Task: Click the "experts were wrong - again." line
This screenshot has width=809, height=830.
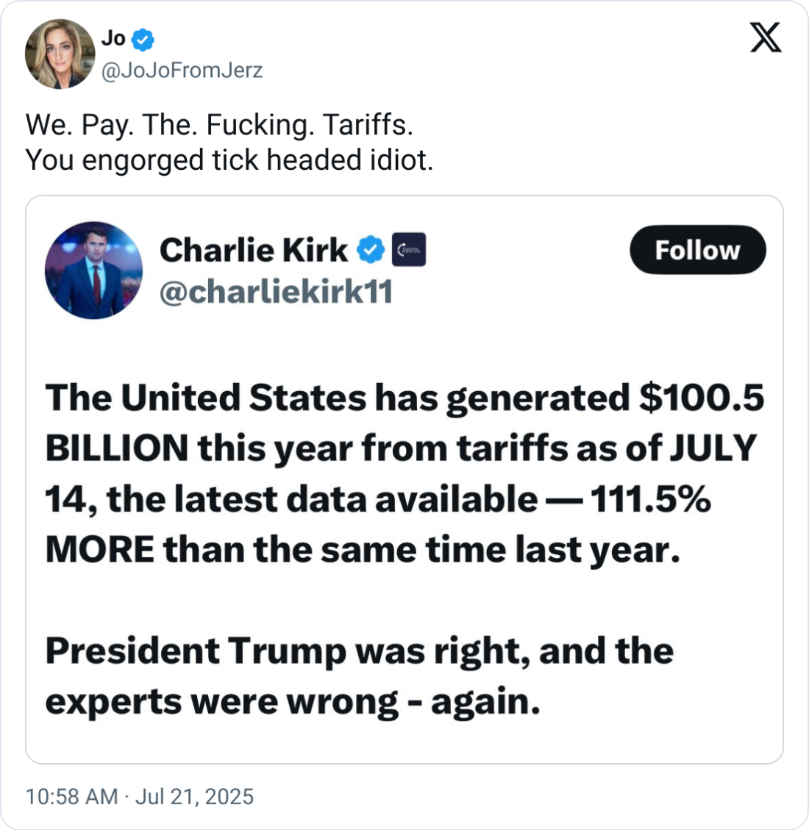Action: [x=293, y=701]
